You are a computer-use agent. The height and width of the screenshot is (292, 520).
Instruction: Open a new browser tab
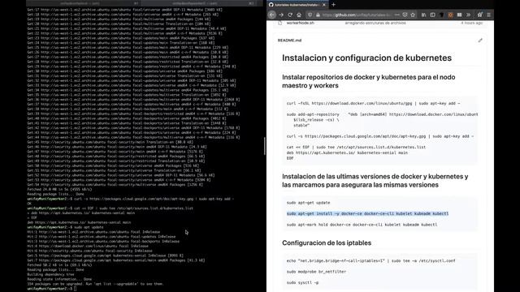pyautogui.click(x=333, y=5)
